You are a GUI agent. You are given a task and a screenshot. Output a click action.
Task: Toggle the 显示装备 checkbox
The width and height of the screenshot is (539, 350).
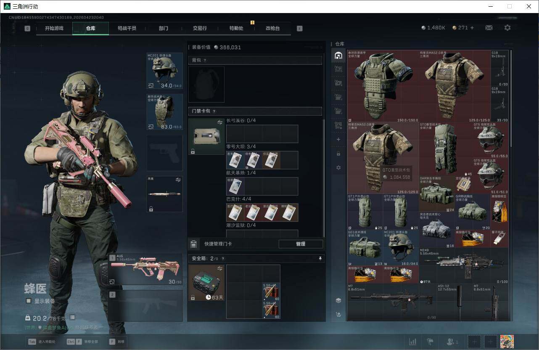29,301
